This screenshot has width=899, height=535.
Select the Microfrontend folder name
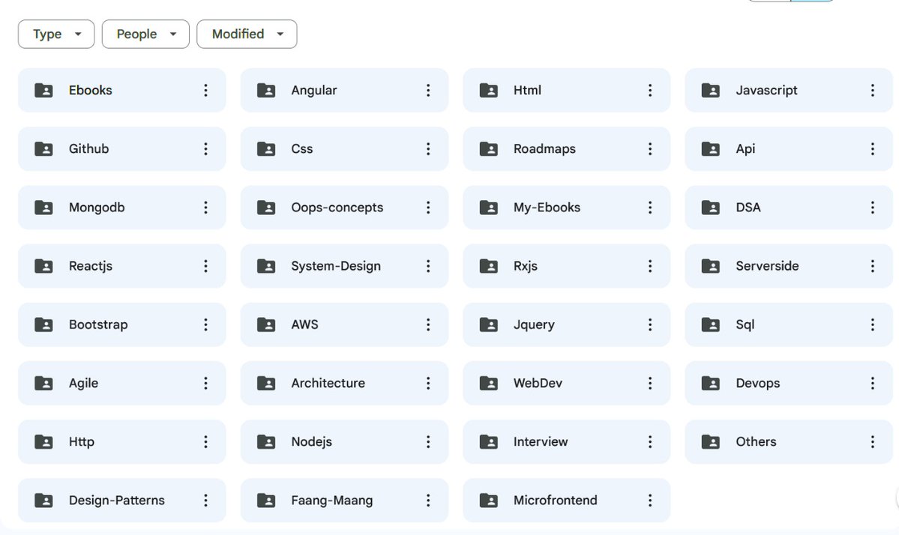(x=555, y=500)
